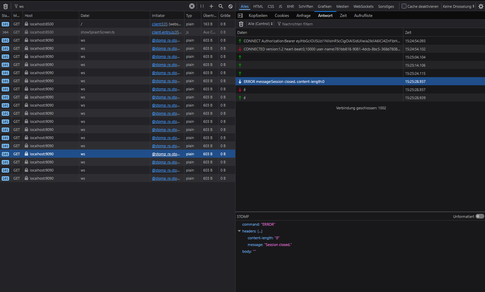Click the received arrow of CONNECTED message
This screenshot has width=485, height=292.
(240, 49)
